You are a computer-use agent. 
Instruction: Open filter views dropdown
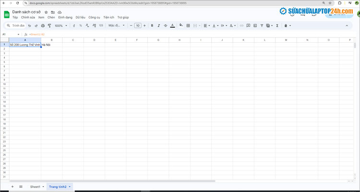[269, 26]
